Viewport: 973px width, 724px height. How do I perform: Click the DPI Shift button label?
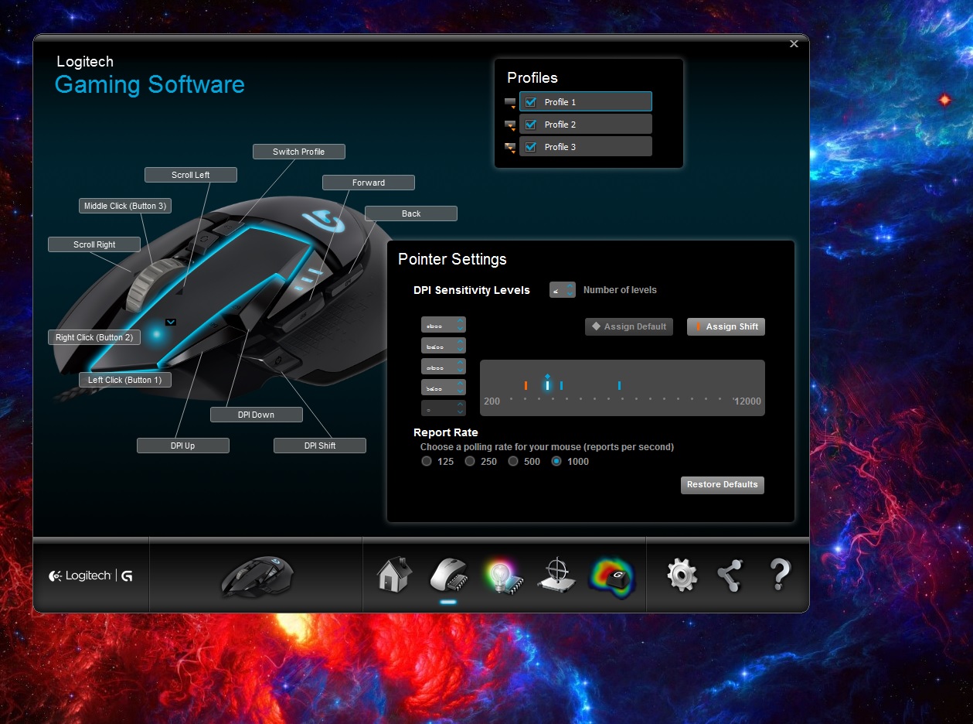tap(320, 446)
